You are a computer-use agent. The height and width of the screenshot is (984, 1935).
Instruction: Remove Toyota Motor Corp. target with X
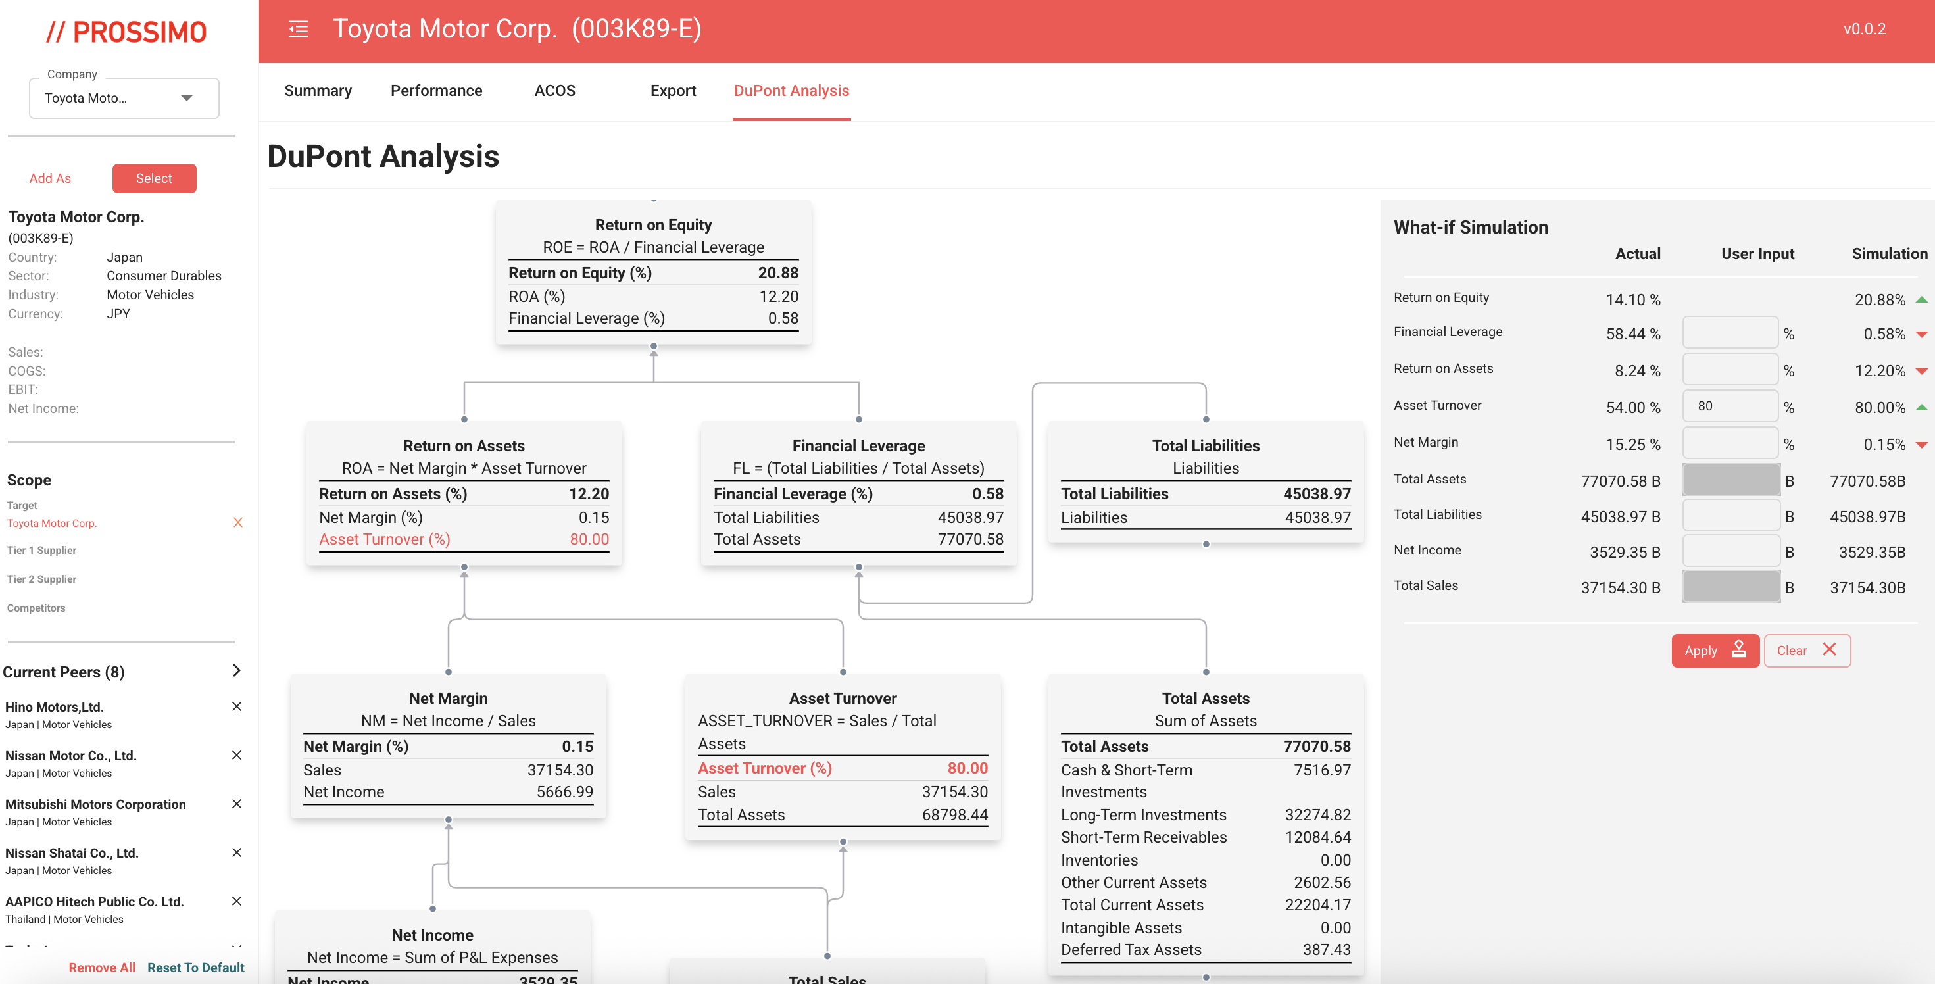pos(238,523)
